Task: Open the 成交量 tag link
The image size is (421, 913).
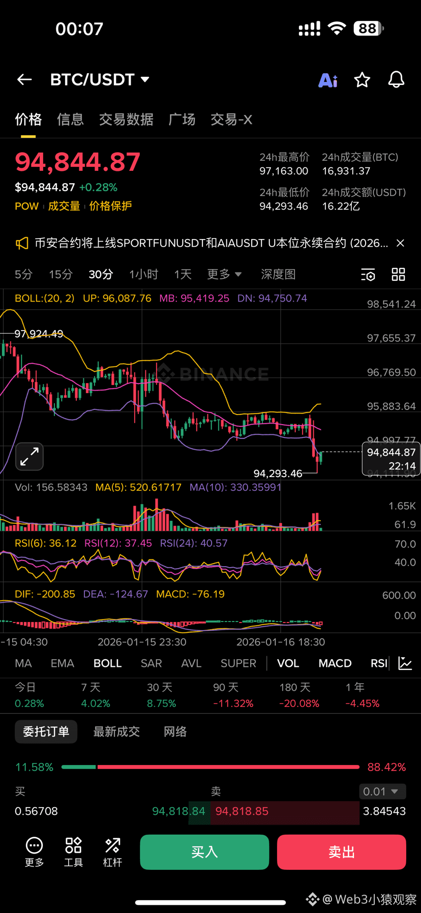Action: (x=64, y=206)
